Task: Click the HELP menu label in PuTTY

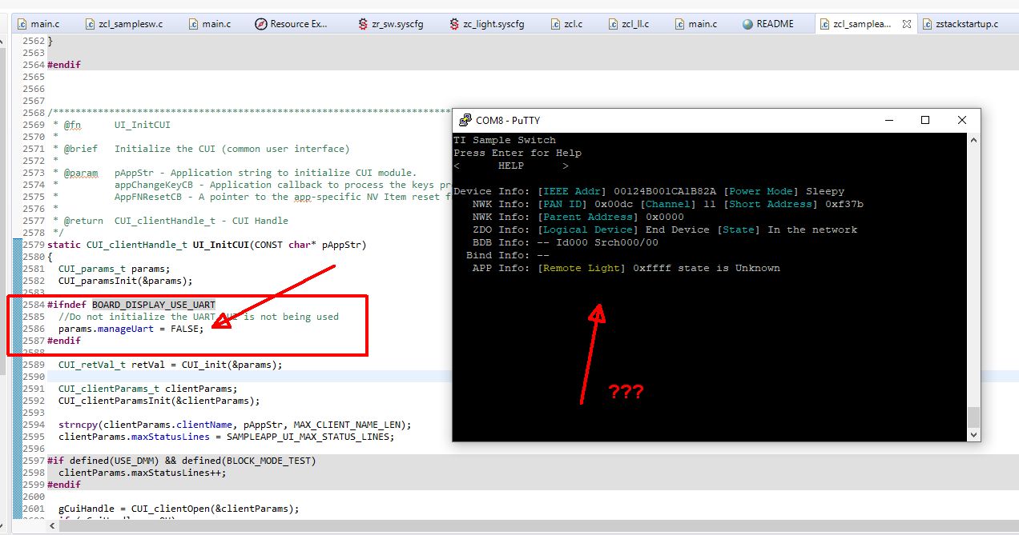Action: click(x=511, y=166)
